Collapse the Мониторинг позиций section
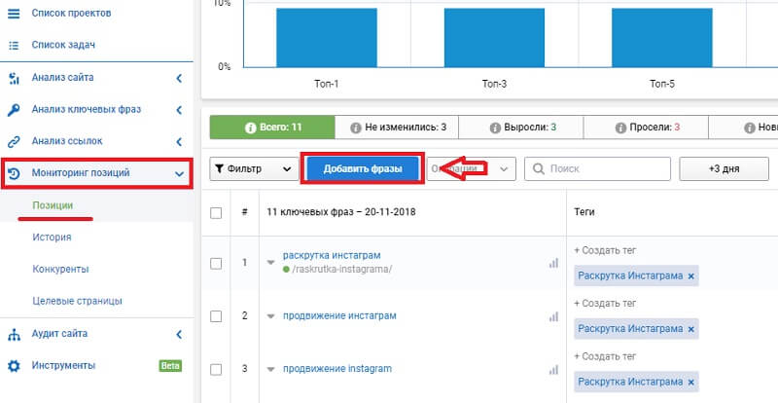Screen dimensions: 778x403 pos(179,174)
